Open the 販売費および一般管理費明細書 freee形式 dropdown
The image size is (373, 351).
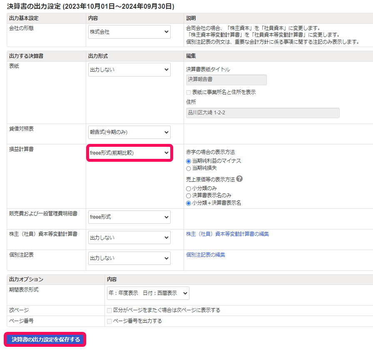(x=129, y=217)
